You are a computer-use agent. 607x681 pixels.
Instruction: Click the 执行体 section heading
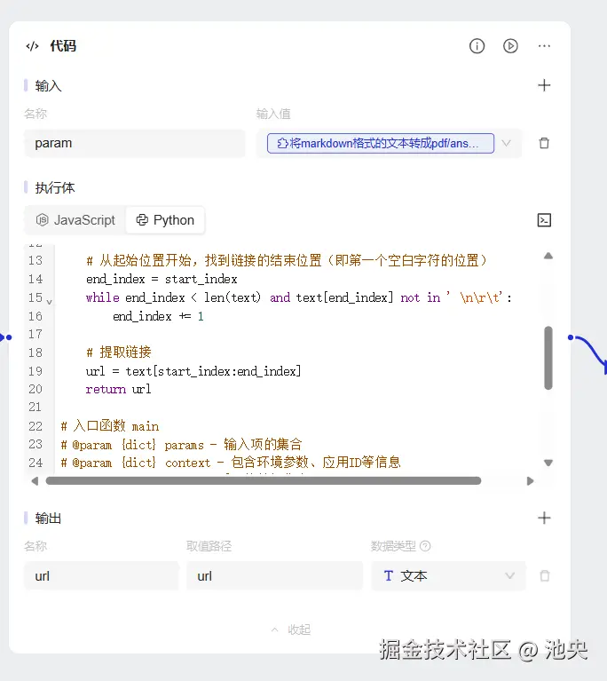tap(55, 187)
